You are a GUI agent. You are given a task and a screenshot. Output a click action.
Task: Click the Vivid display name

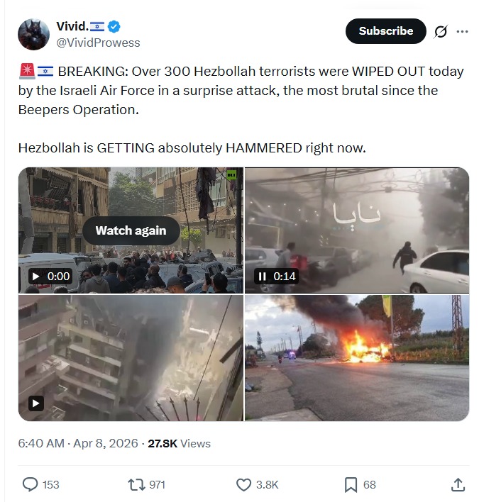[72, 26]
